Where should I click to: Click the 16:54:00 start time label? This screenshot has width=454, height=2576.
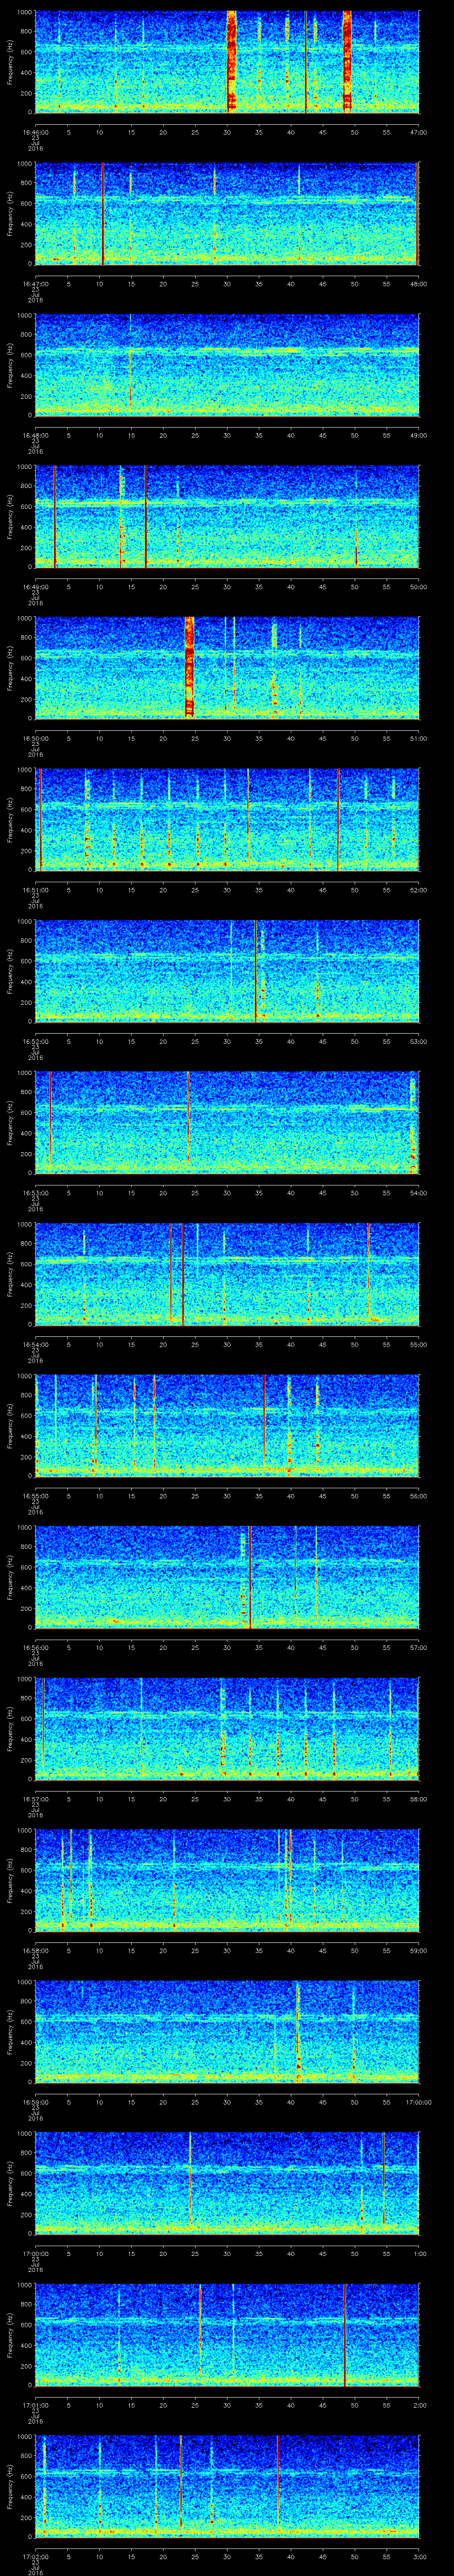click(36, 1344)
